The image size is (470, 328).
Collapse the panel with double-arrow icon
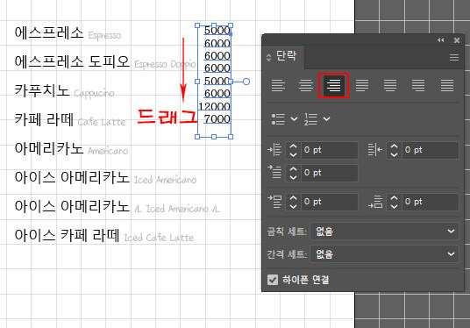440,40
